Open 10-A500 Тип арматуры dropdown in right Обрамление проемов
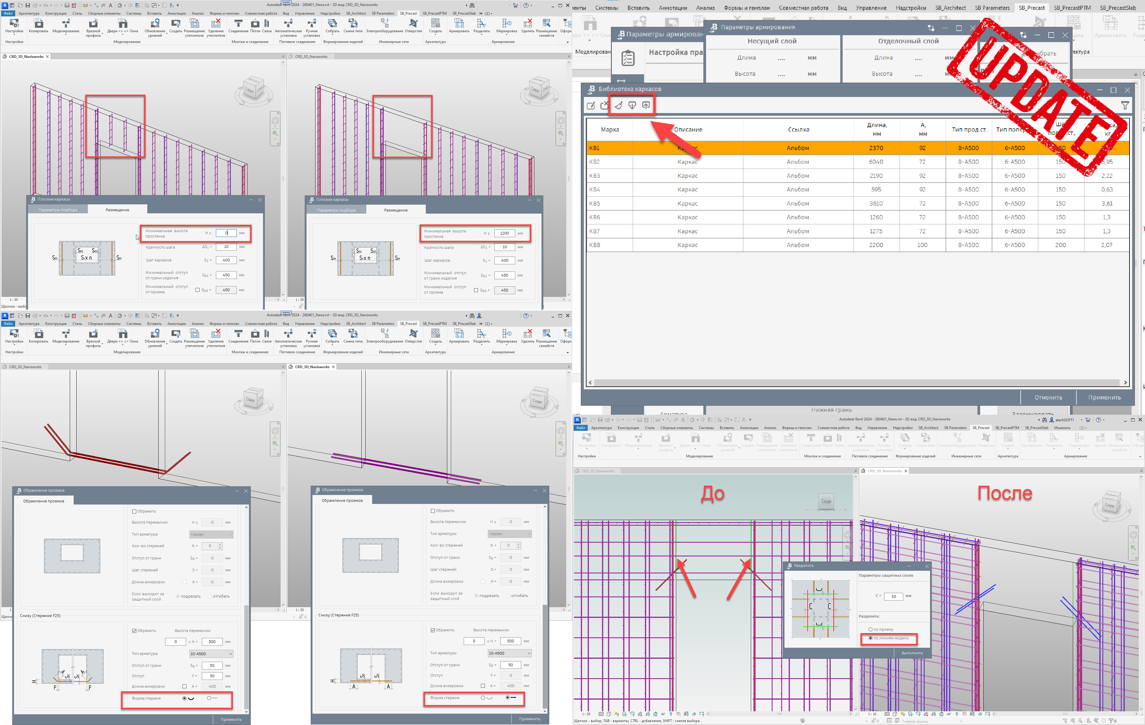 point(510,654)
